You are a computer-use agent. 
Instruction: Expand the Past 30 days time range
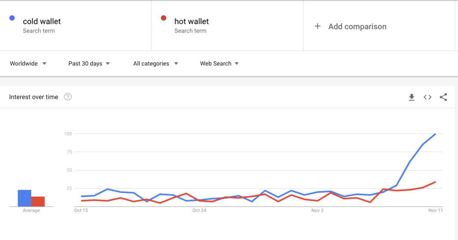[89, 64]
